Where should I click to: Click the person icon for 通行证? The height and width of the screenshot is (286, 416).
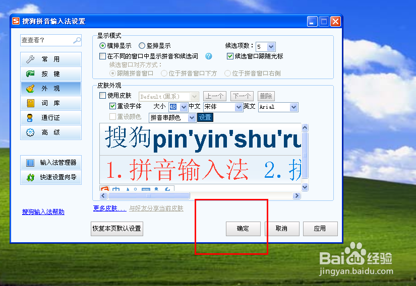[30, 118]
